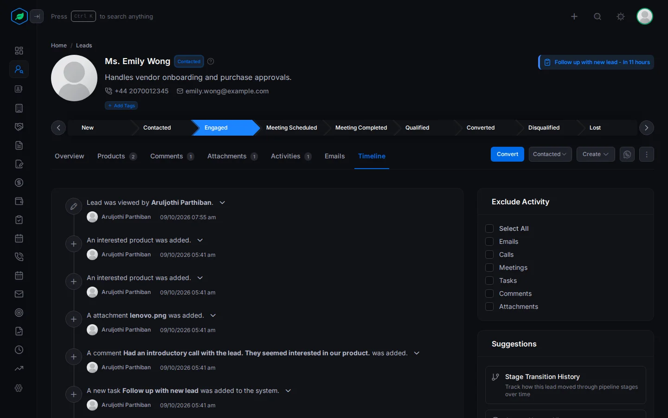
Task: Click the blue Convert button
Action: 507,154
